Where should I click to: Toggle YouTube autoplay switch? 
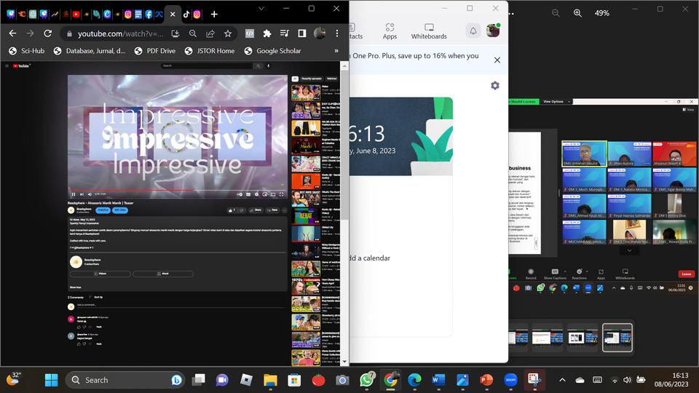tap(240, 194)
